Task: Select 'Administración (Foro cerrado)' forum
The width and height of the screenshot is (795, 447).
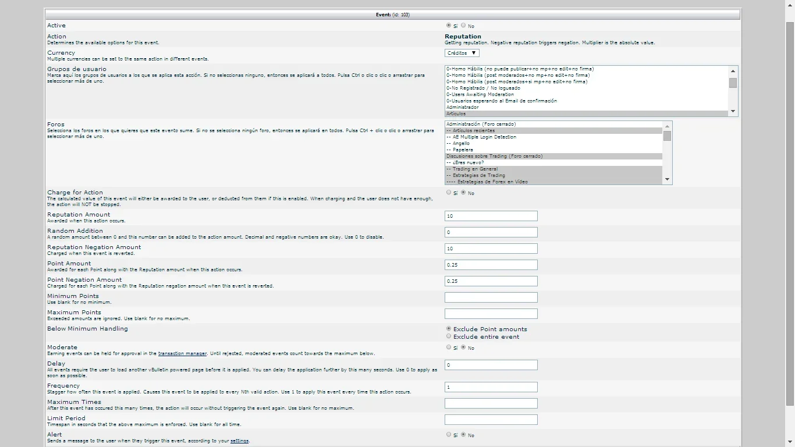Action: [554, 125]
